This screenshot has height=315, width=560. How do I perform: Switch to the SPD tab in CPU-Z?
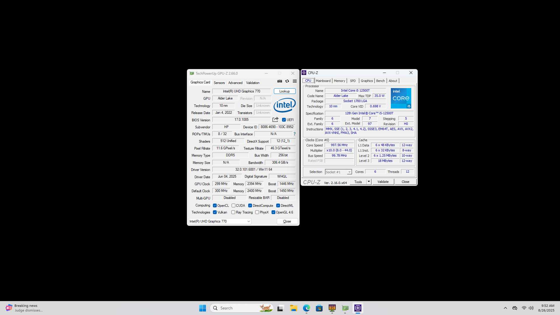tap(353, 81)
